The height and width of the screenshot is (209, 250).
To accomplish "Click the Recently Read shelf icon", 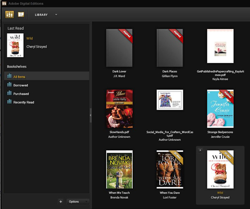I will point(9,101).
